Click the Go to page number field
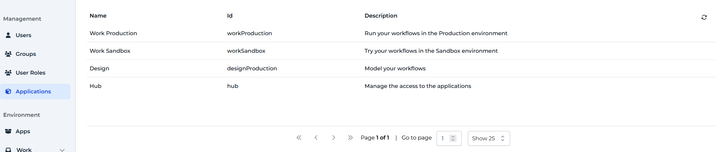 coord(449,138)
